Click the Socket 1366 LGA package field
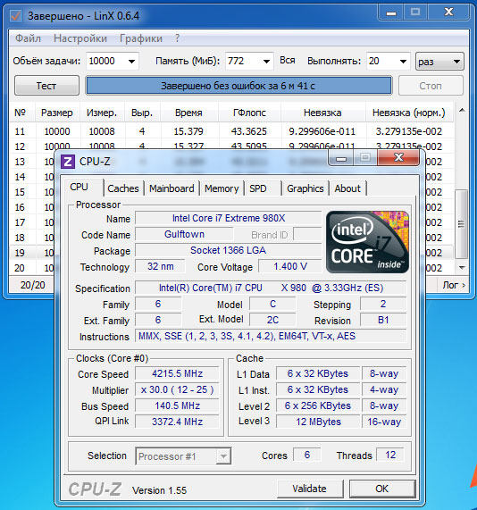The width and height of the screenshot is (477, 510). [229, 250]
